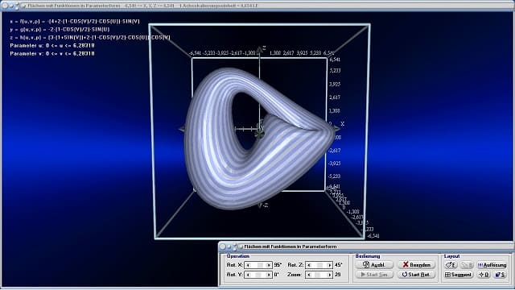Click the D layout button

tap(484, 274)
